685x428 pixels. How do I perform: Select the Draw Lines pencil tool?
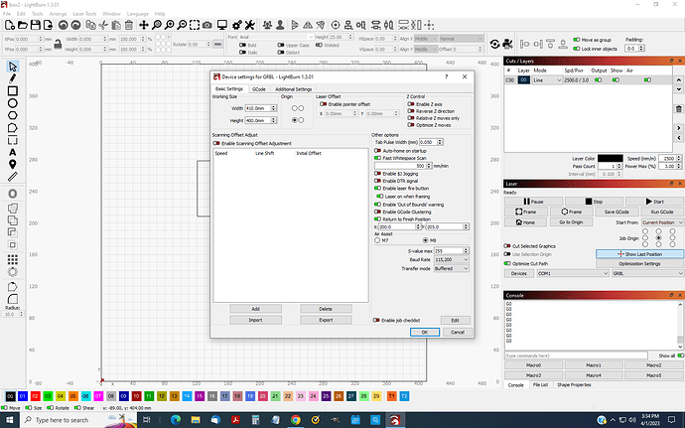13,78
